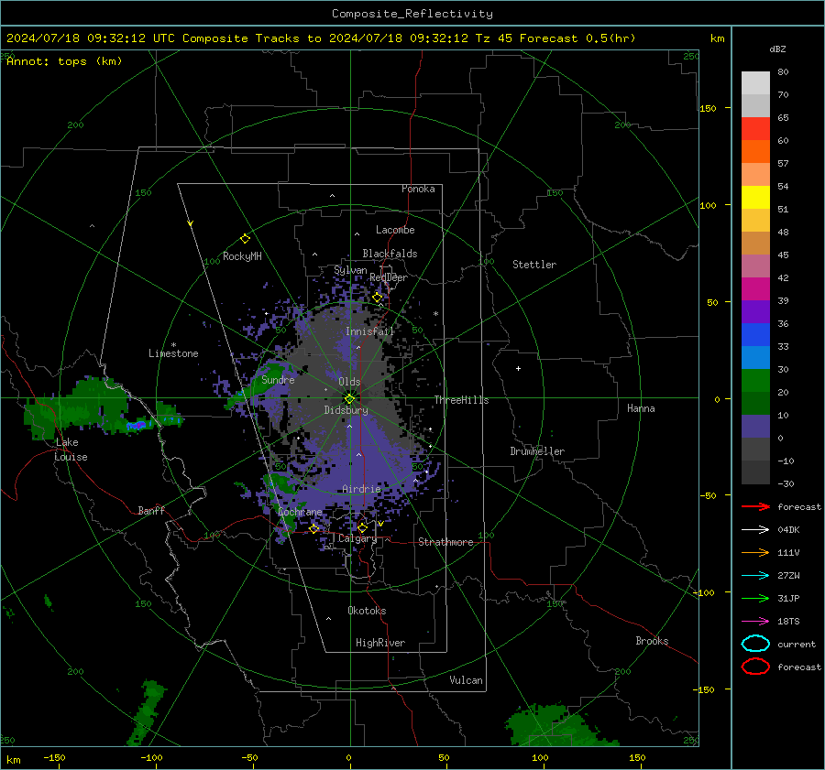Click the yellow diamond at radar center
Viewport: 825px width, 770px height.
349,399
